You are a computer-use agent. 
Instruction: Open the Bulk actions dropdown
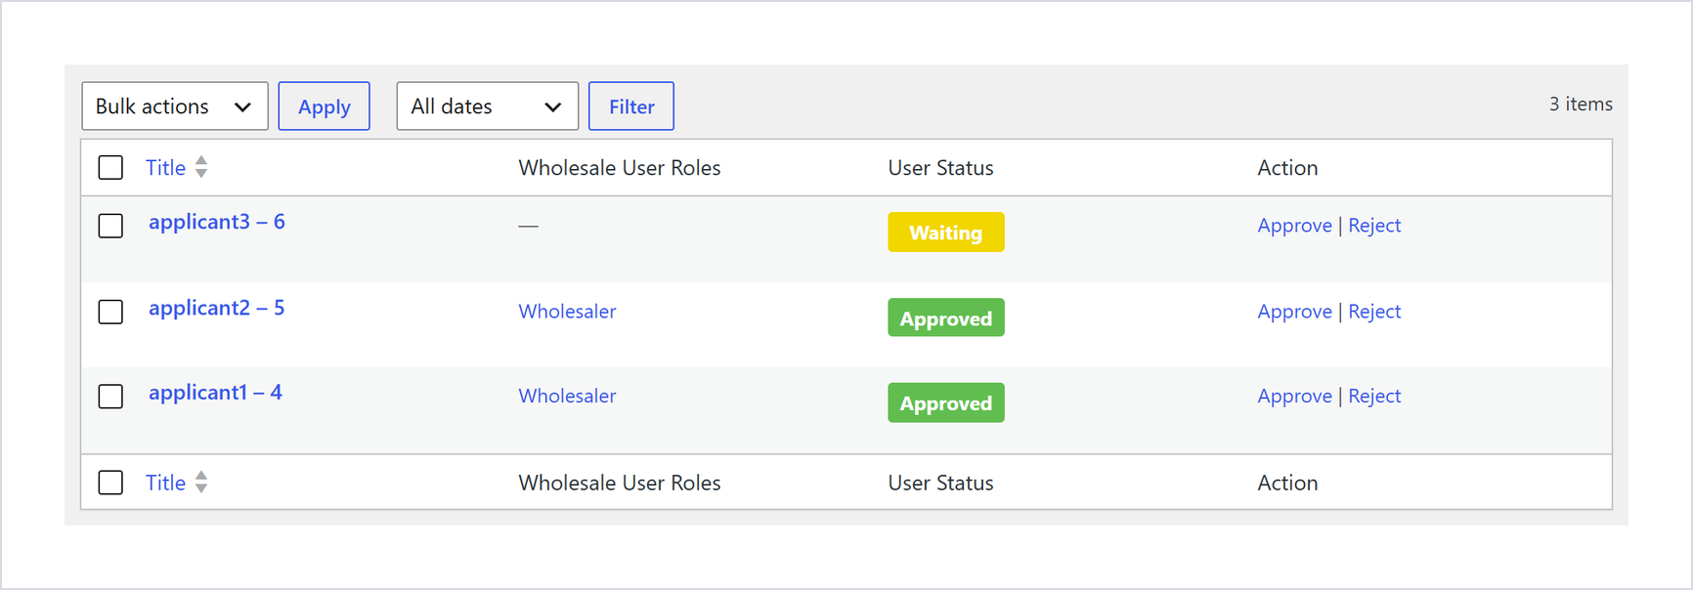pyautogui.click(x=175, y=106)
